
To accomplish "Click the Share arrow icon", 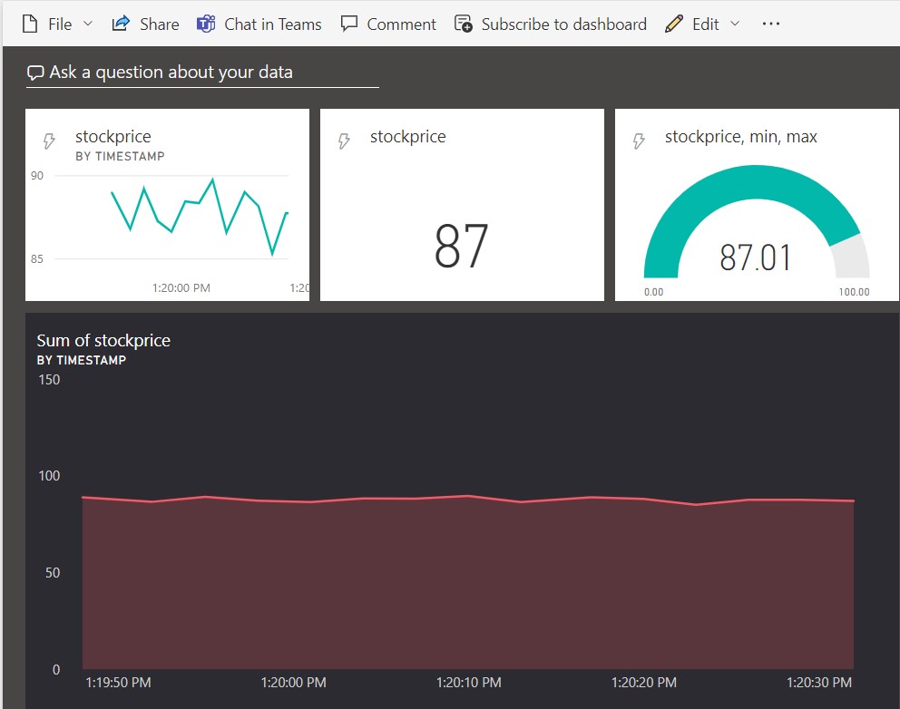I will [x=121, y=24].
